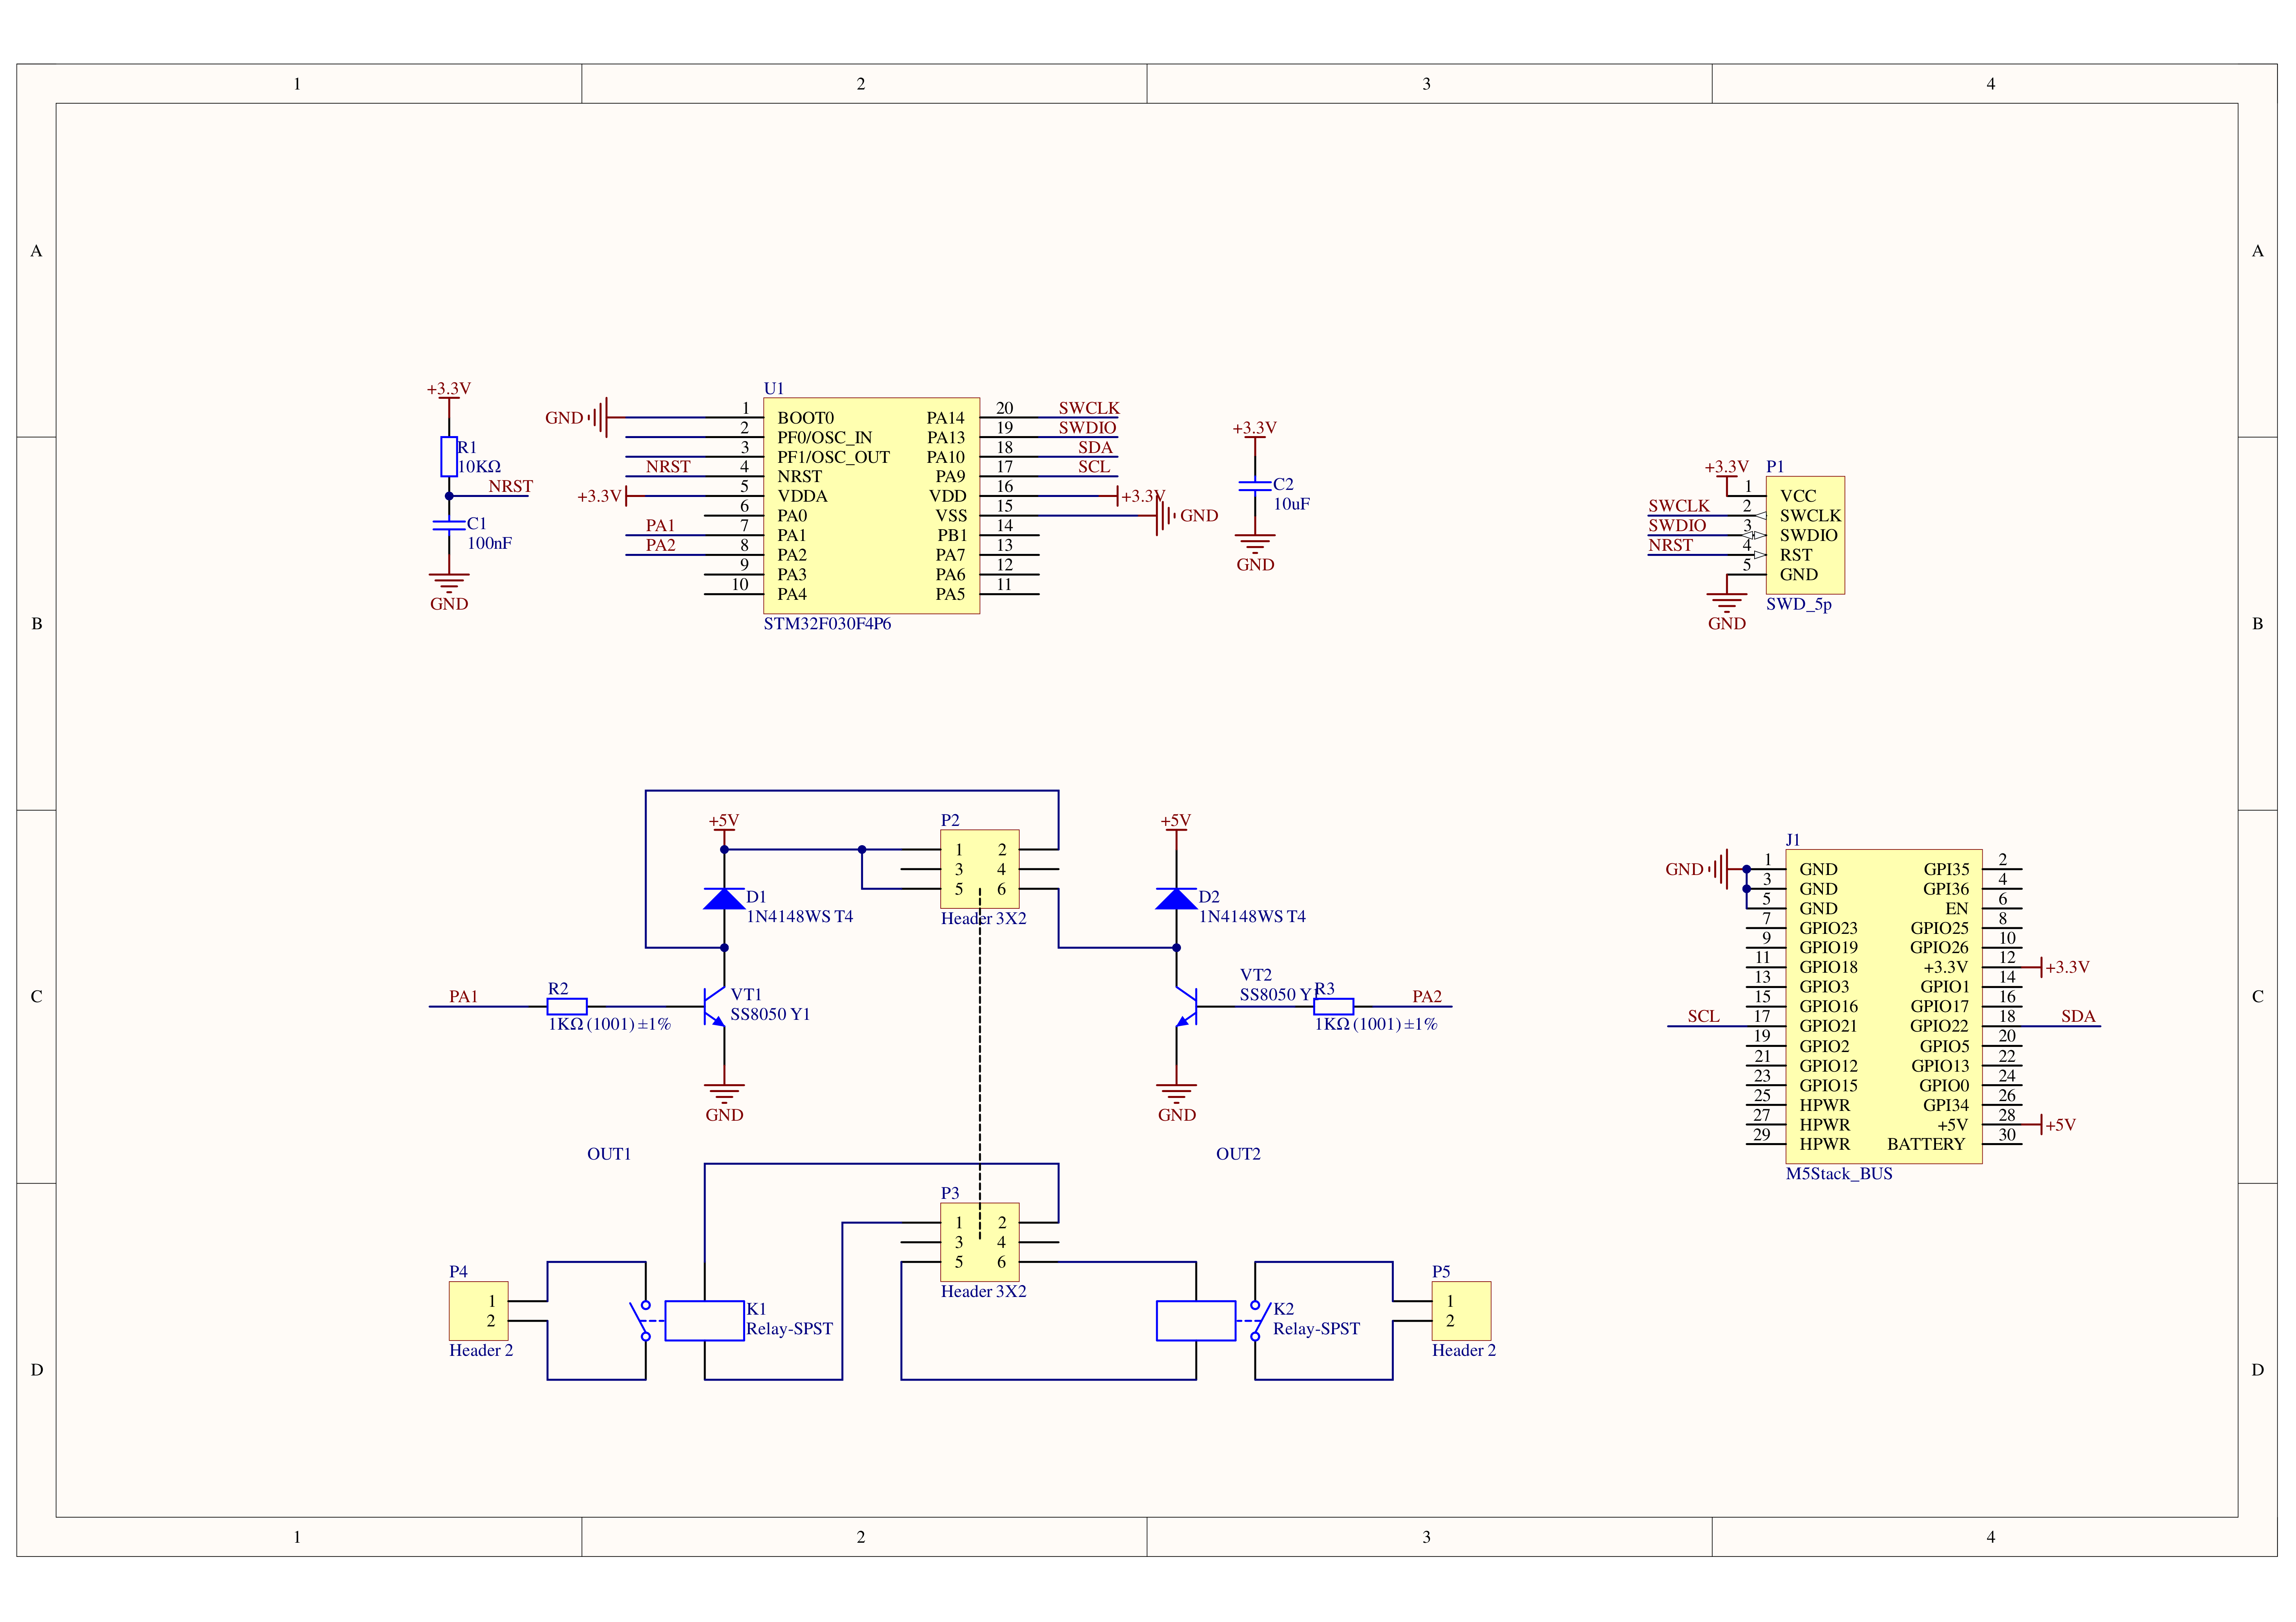Select the SWD_5p label
Image resolution: width=2296 pixels, height=1622 pixels.
(1798, 604)
